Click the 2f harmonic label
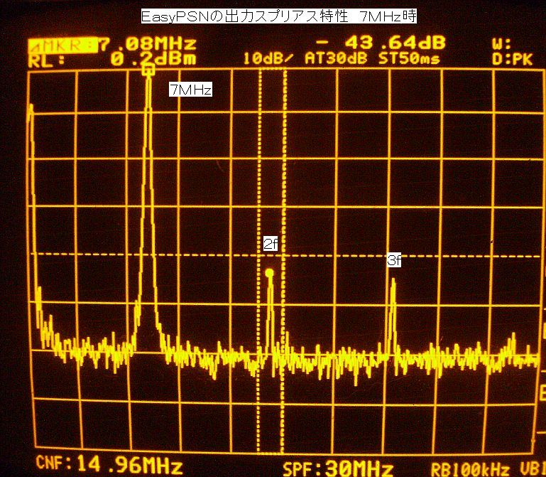 pos(271,243)
